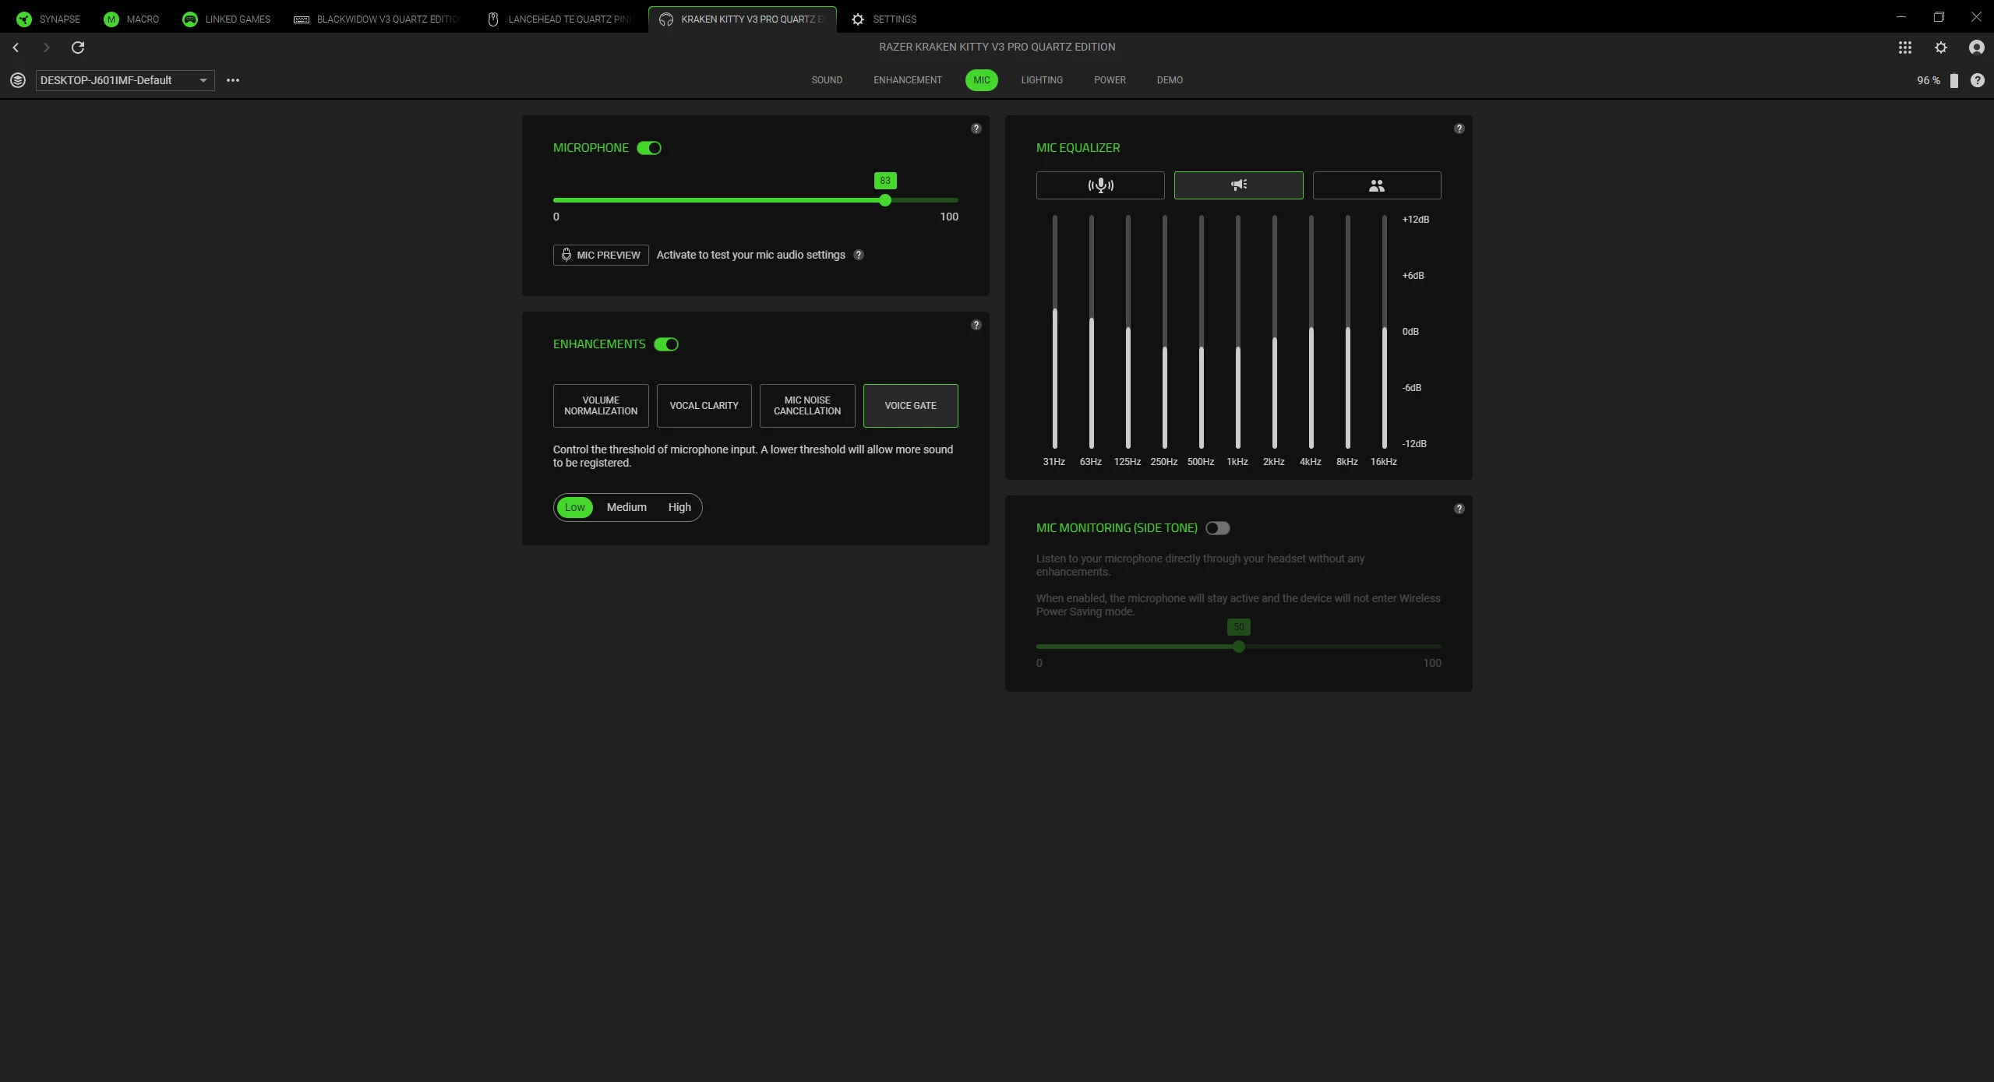Switch to the Lighting tab
Screen dimensions: 1994x1082
1041,80
